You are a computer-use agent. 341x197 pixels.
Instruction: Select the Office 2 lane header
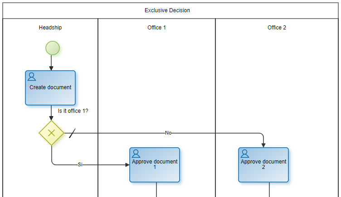277,28
